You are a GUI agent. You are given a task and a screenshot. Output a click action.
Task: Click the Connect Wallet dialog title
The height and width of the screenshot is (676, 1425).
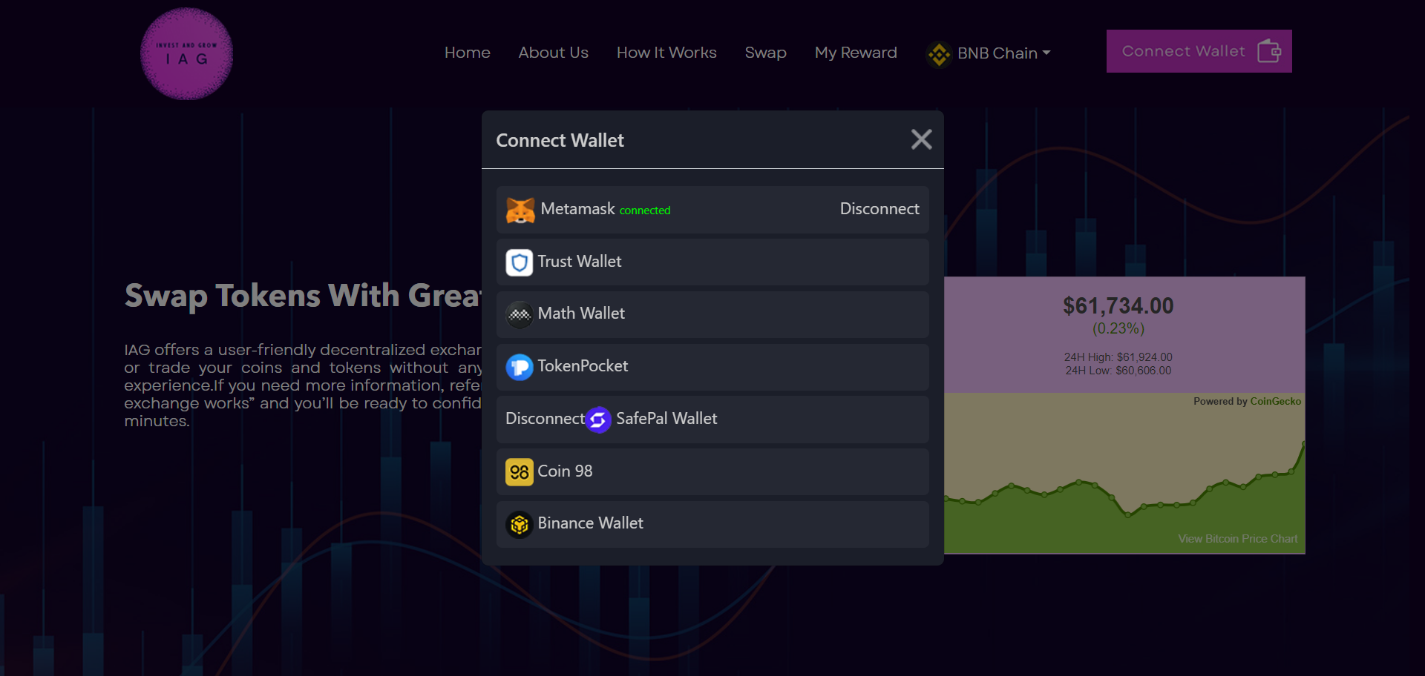[x=560, y=140]
